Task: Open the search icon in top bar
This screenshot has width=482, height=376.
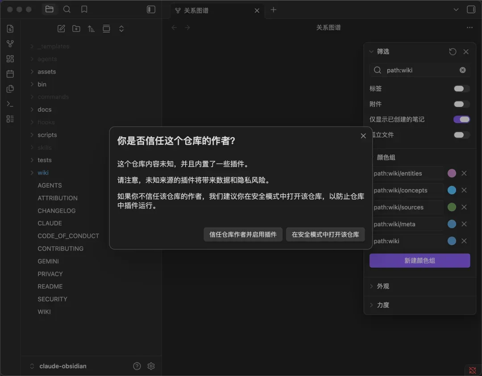Action: tap(66, 9)
